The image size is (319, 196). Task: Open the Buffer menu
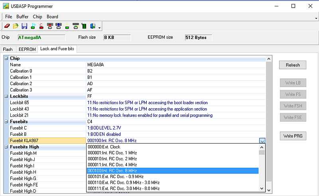tap(22, 17)
